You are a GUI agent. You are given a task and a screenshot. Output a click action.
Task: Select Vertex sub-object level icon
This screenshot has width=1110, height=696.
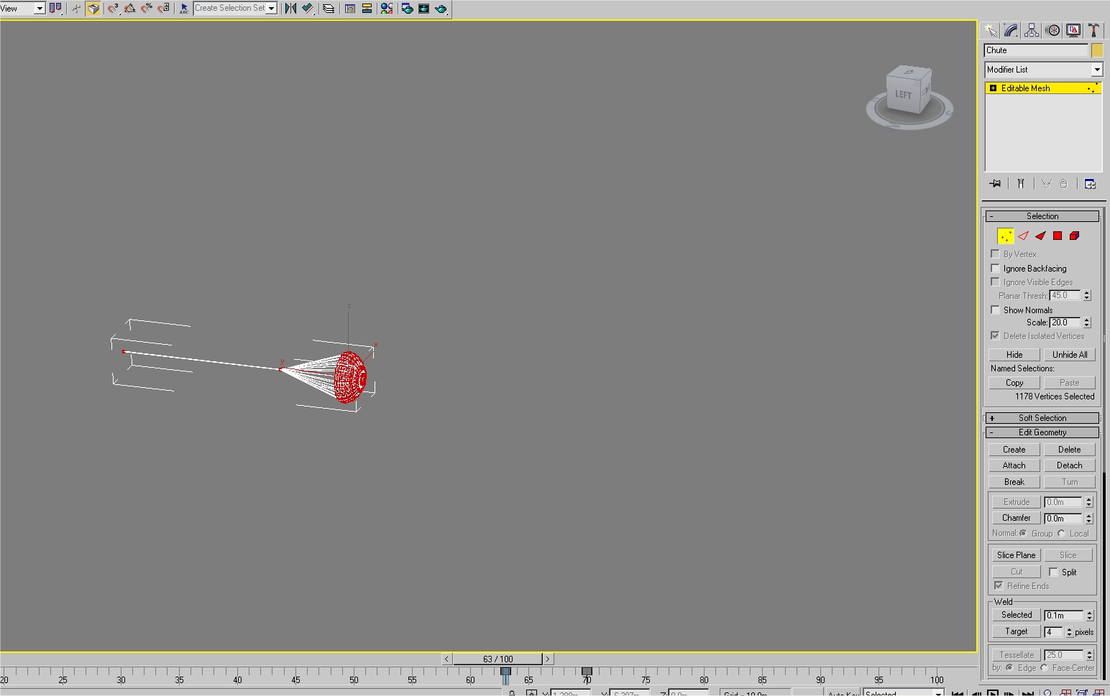(x=1006, y=236)
